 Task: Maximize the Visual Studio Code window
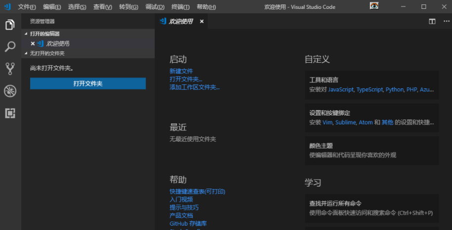click(424, 6)
